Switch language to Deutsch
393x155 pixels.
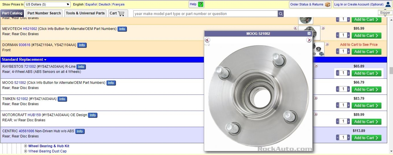click(105, 4)
